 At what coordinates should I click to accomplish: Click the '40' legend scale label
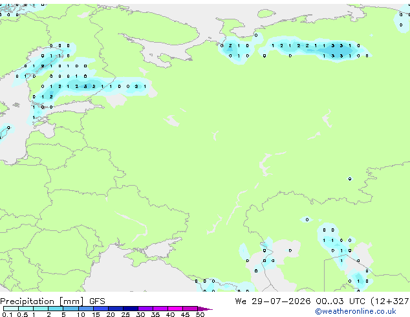point(170,314)
